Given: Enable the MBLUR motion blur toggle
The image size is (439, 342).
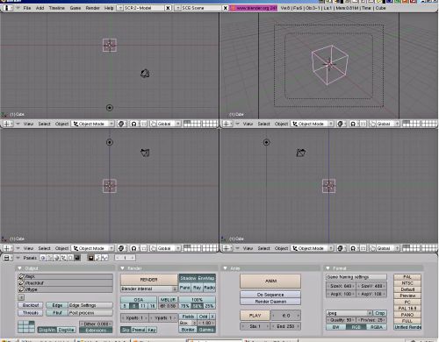Looking at the screenshot, I should 168,300.
